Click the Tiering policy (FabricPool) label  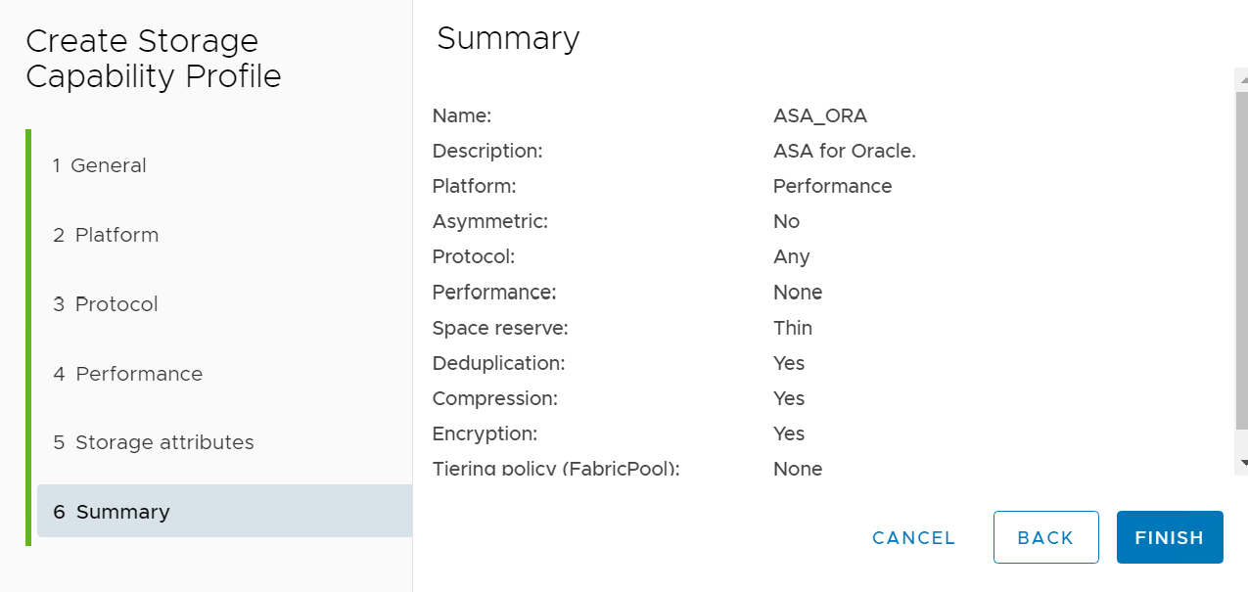click(x=555, y=469)
